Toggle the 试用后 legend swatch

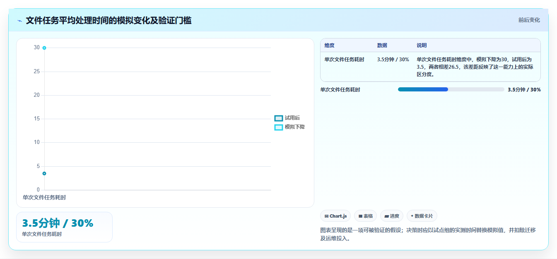pos(279,118)
